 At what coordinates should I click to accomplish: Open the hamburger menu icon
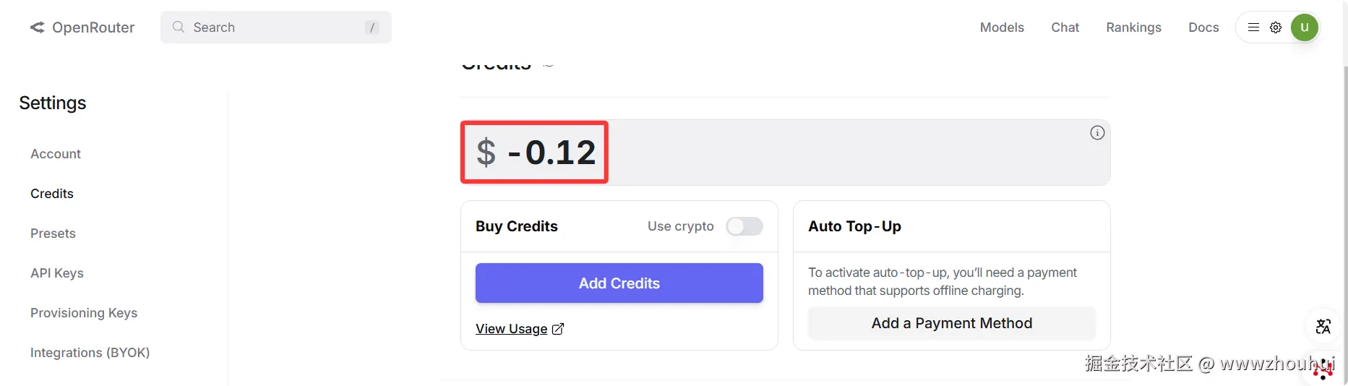[x=1254, y=27]
